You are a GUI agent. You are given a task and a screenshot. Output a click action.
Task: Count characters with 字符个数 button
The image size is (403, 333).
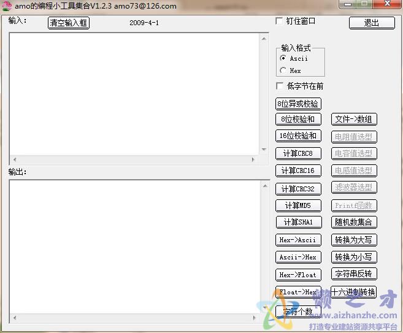pos(298,312)
